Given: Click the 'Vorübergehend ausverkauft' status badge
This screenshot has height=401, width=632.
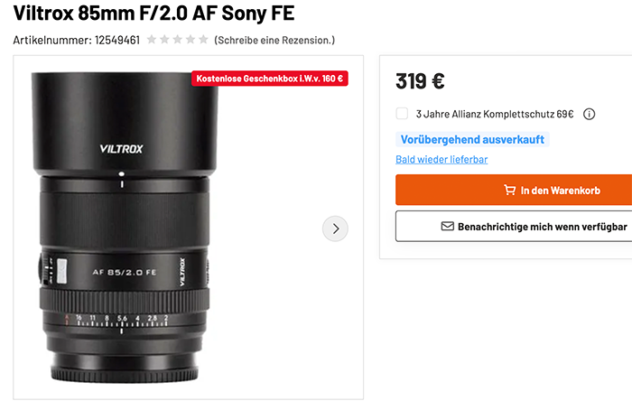Looking at the screenshot, I should coord(472,140).
